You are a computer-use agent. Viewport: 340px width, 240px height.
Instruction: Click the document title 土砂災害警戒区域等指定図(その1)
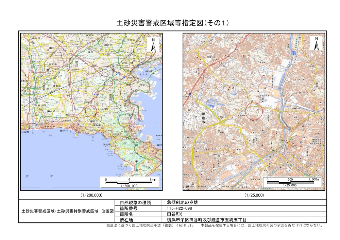click(x=172, y=23)
